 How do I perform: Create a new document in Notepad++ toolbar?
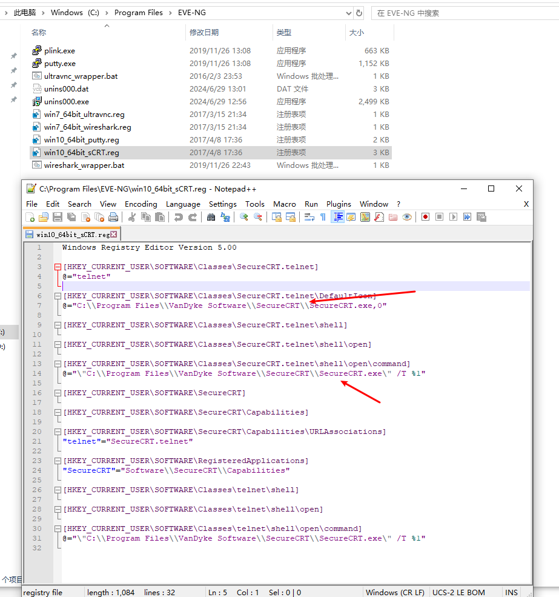point(30,217)
